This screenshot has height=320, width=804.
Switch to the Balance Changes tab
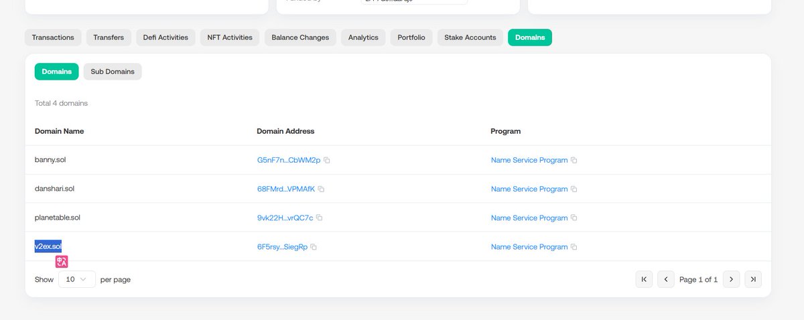tap(300, 37)
